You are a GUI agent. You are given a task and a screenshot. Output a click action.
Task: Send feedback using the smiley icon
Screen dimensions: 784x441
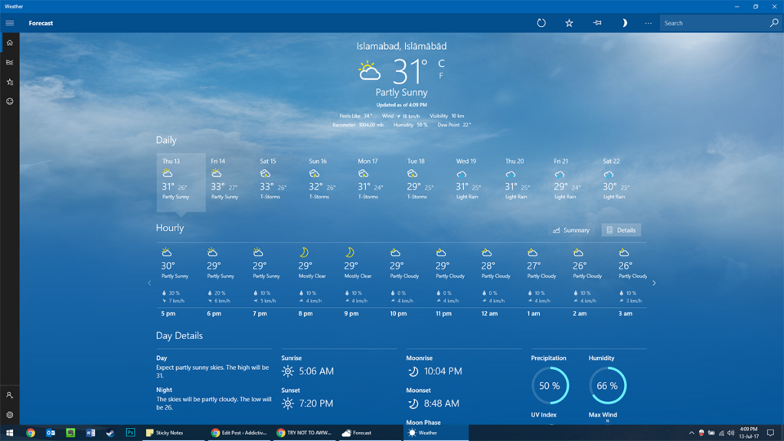point(9,100)
